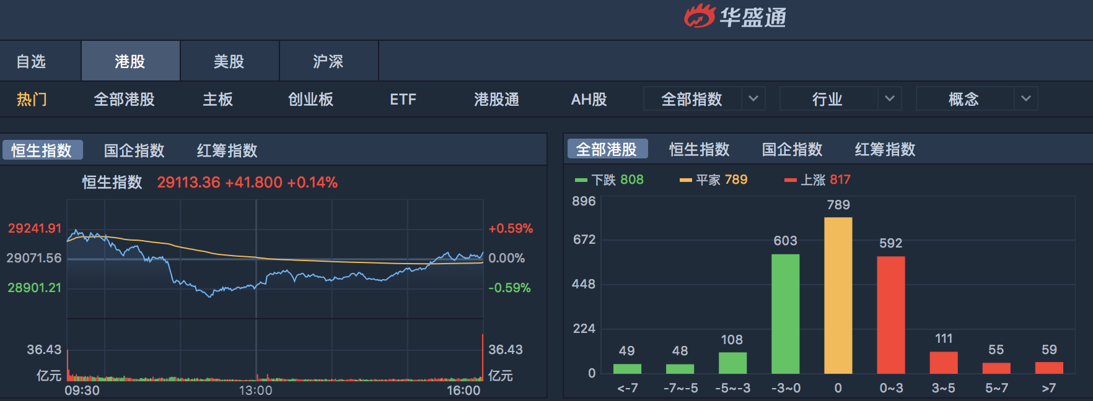Open the 创业板 category
This screenshot has height=401, width=1093.
point(310,99)
